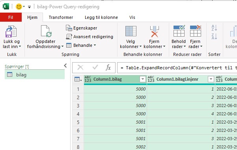Select row number 3 header
237x150 pixels.
[x=78, y=106]
